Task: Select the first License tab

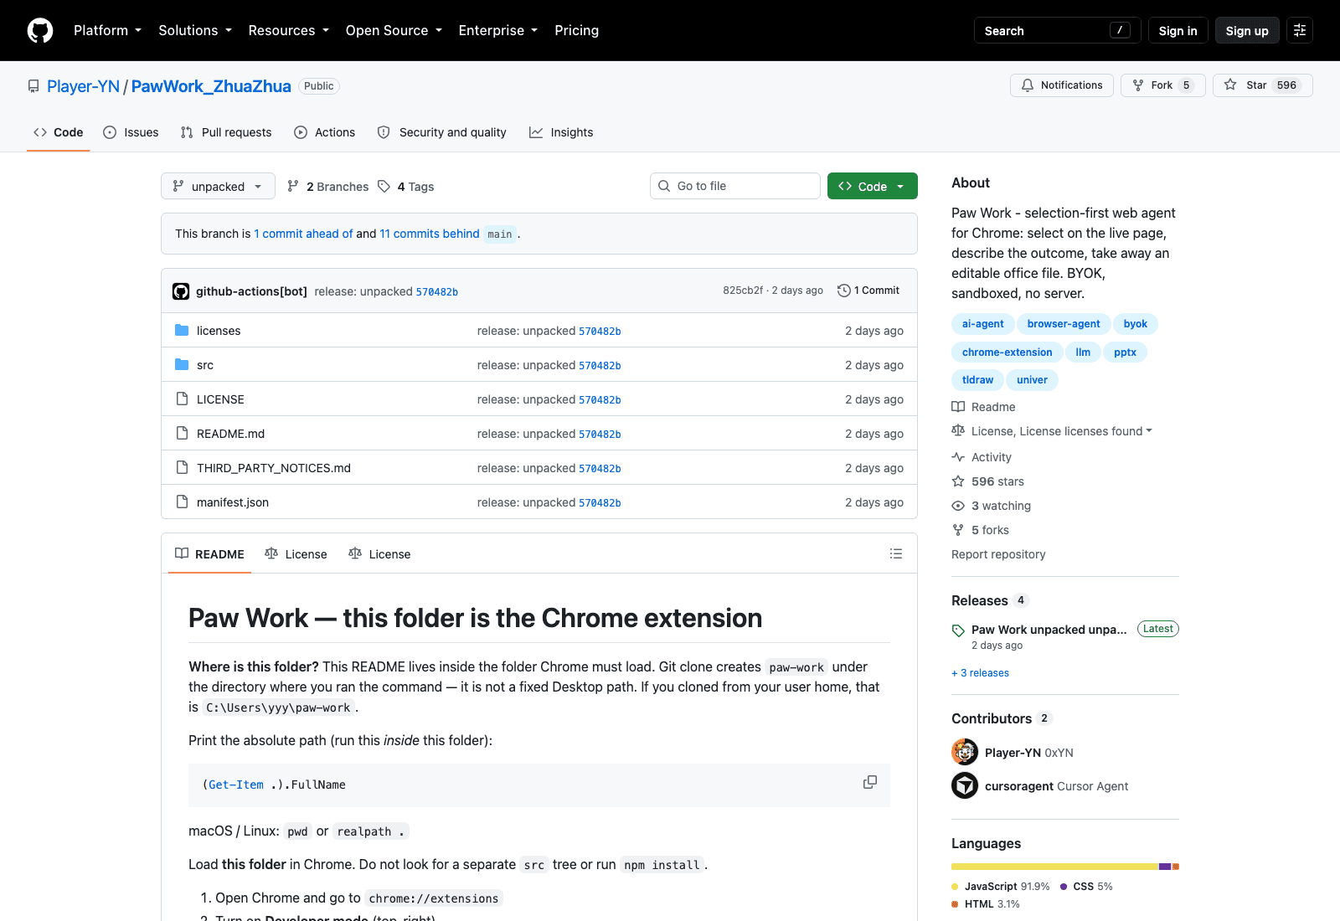Action: click(296, 553)
